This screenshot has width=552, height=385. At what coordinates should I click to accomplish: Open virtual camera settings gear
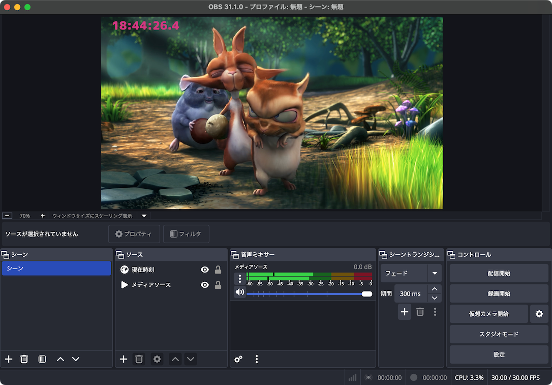point(539,313)
